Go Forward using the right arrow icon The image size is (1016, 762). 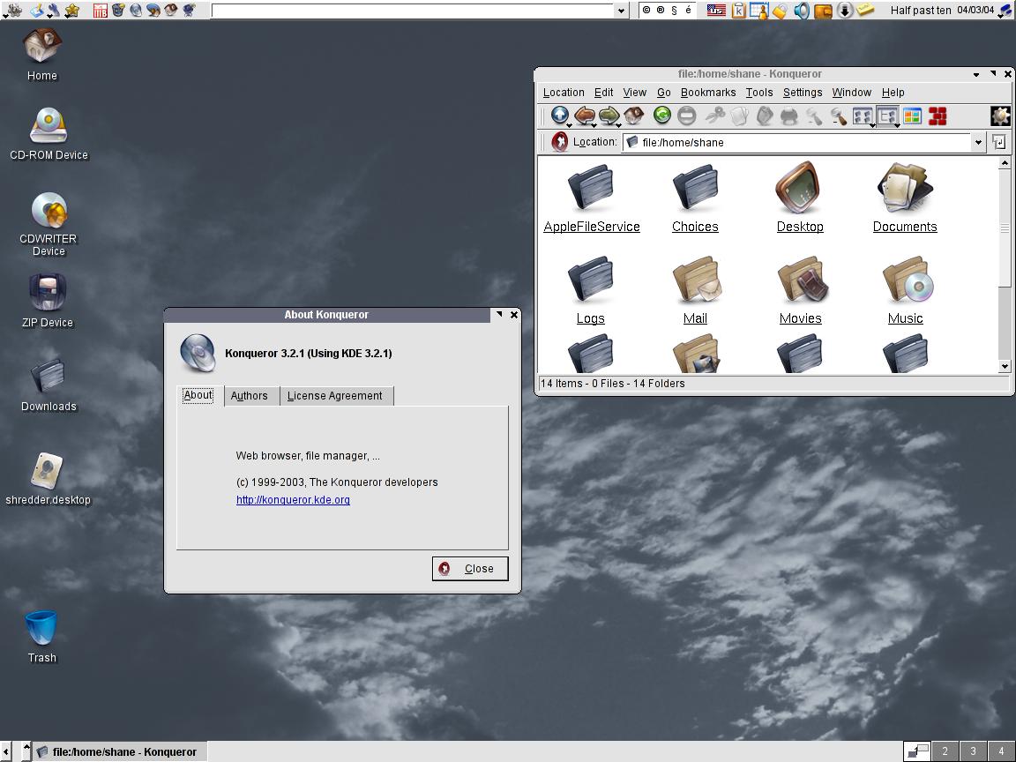[x=609, y=116]
